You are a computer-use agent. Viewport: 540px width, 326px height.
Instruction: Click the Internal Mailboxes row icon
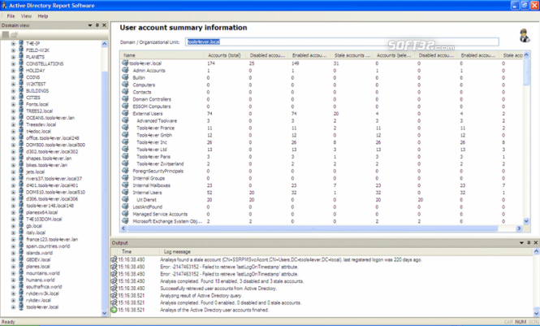[x=127, y=185]
